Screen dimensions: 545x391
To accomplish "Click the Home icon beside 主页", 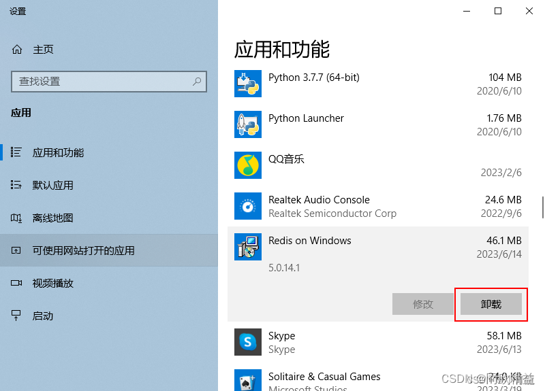I will (16, 50).
